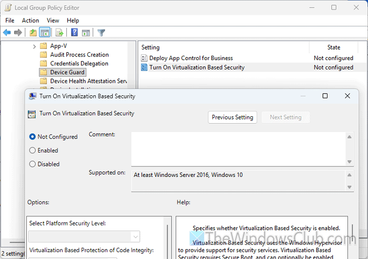This screenshot has width=368, height=259.
Task: Close the Turn On Virtualization Based Security dialog
Action: click(x=347, y=96)
